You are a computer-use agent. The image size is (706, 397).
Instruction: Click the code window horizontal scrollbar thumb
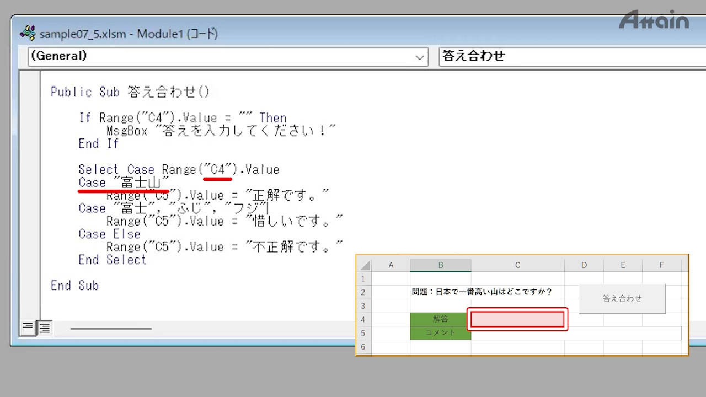111,329
